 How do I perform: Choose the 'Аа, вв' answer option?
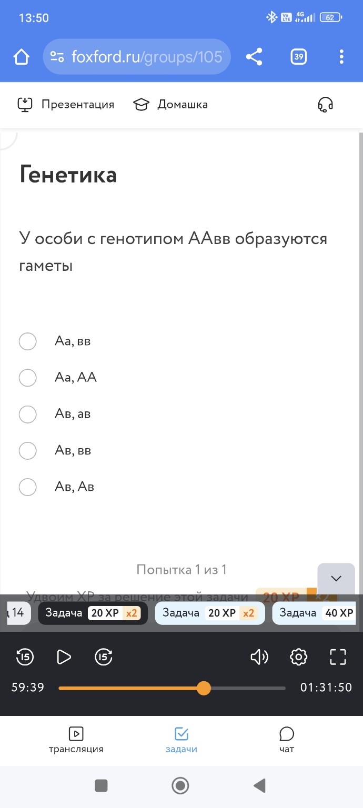pos(28,341)
